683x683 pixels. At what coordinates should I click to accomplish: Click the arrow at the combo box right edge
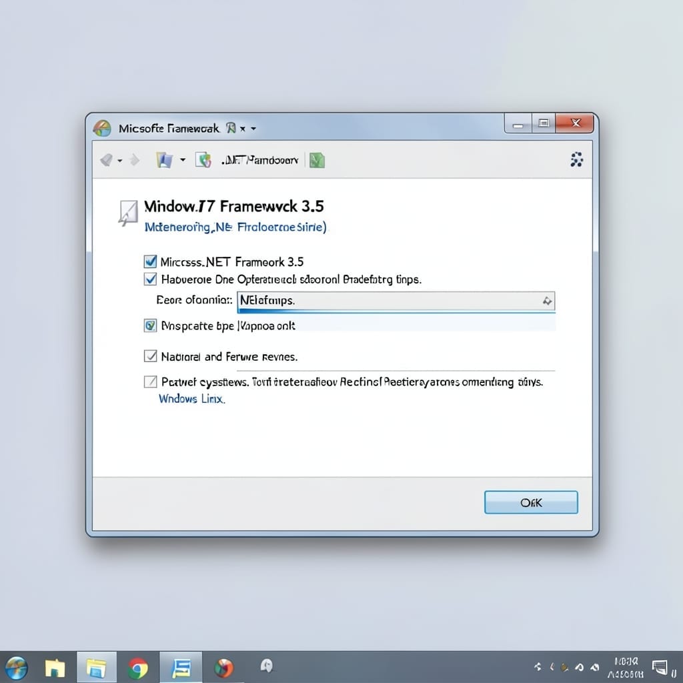[x=547, y=301]
